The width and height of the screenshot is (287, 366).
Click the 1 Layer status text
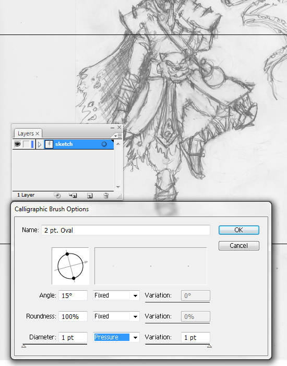(x=26, y=195)
